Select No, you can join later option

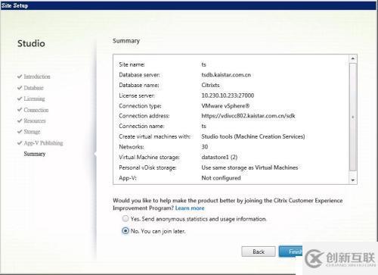pyautogui.click(x=125, y=231)
